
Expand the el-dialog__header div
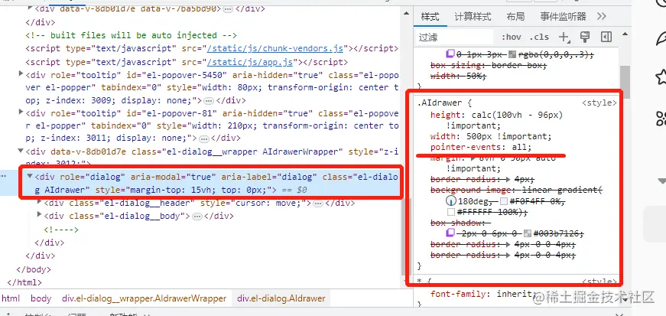pos(40,203)
